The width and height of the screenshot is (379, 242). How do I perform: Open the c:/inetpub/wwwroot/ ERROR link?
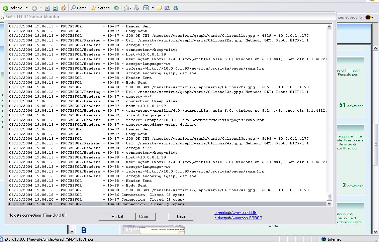click(x=238, y=218)
